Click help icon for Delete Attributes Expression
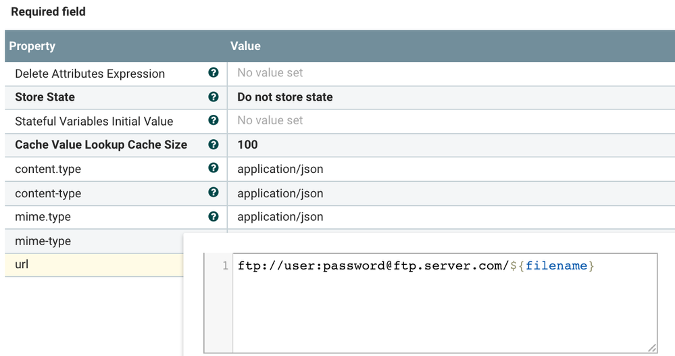Image resolution: width=675 pixels, height=356 pixels. [214, 73]
